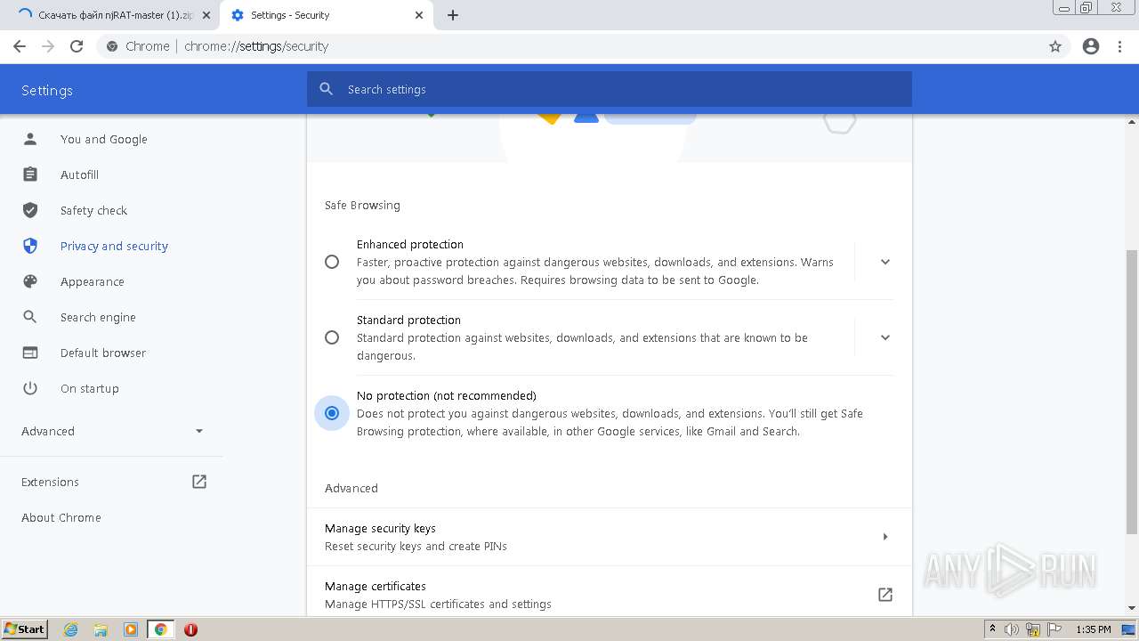Screen dimensions: 1139x641
Task: Click the Default browser window icon
Action: click(30, 353)
